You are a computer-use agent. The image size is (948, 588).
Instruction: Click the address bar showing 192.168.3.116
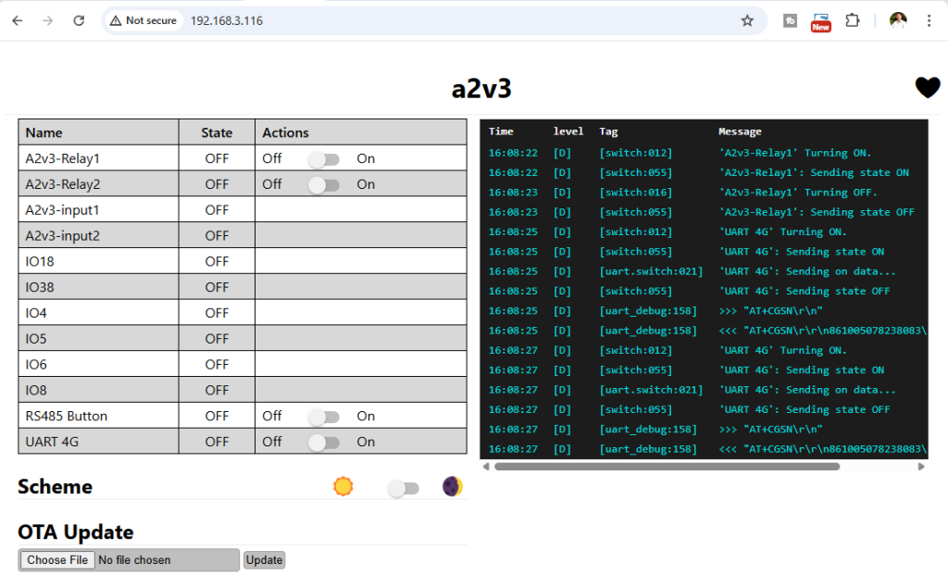coord(417,20)
